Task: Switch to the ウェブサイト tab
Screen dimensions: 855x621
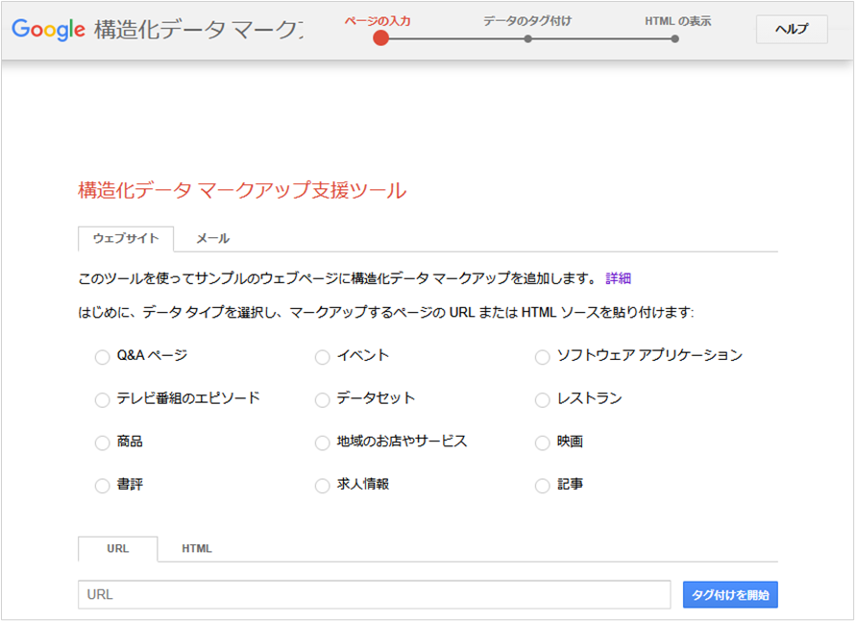Action: coord(126,239)
